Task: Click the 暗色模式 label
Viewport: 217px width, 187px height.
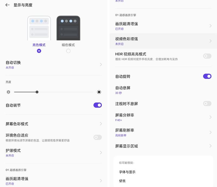Action: [x=68, y=45]
